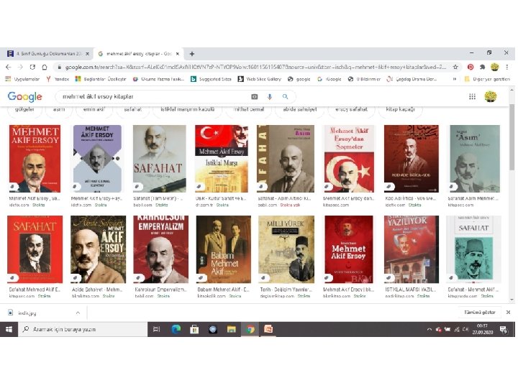The height and width of the screenshot is (388, 518).
Task: Open the extensions puzzle icon
Action: [x=482, y=67]
